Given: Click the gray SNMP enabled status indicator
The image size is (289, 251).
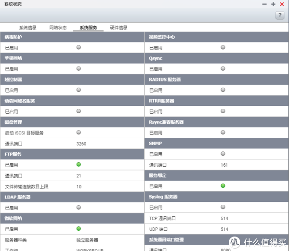Looking at the screenshot, I should 223,154.
